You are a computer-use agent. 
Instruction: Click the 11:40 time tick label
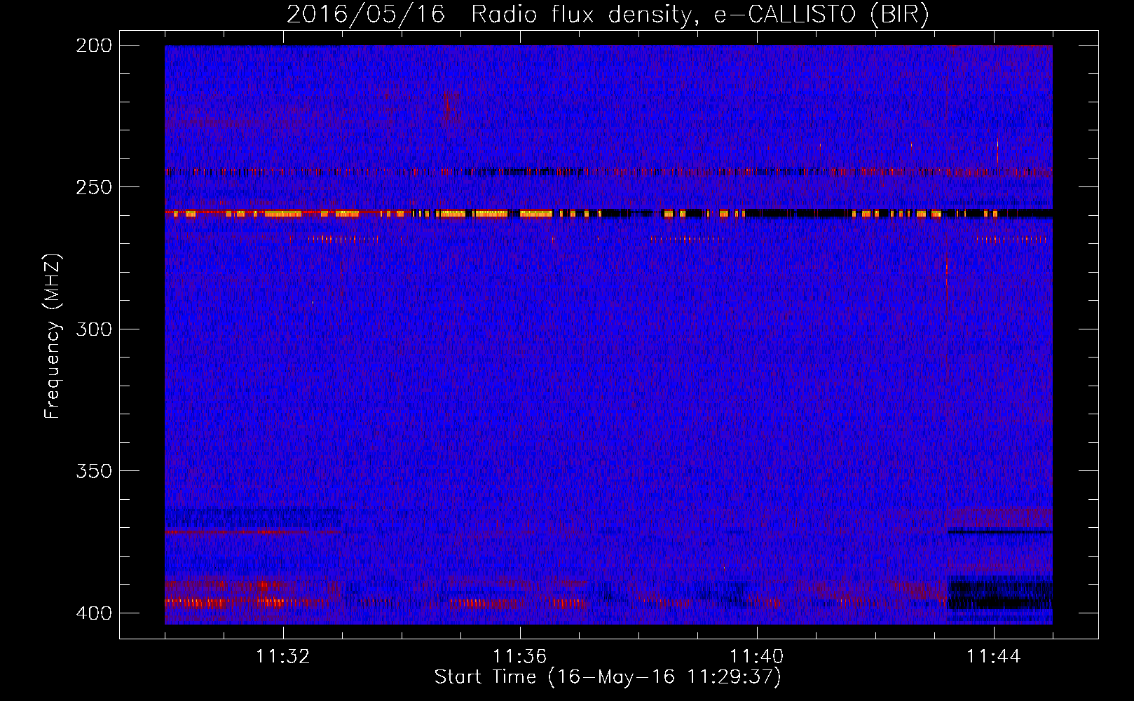(757, 657)
